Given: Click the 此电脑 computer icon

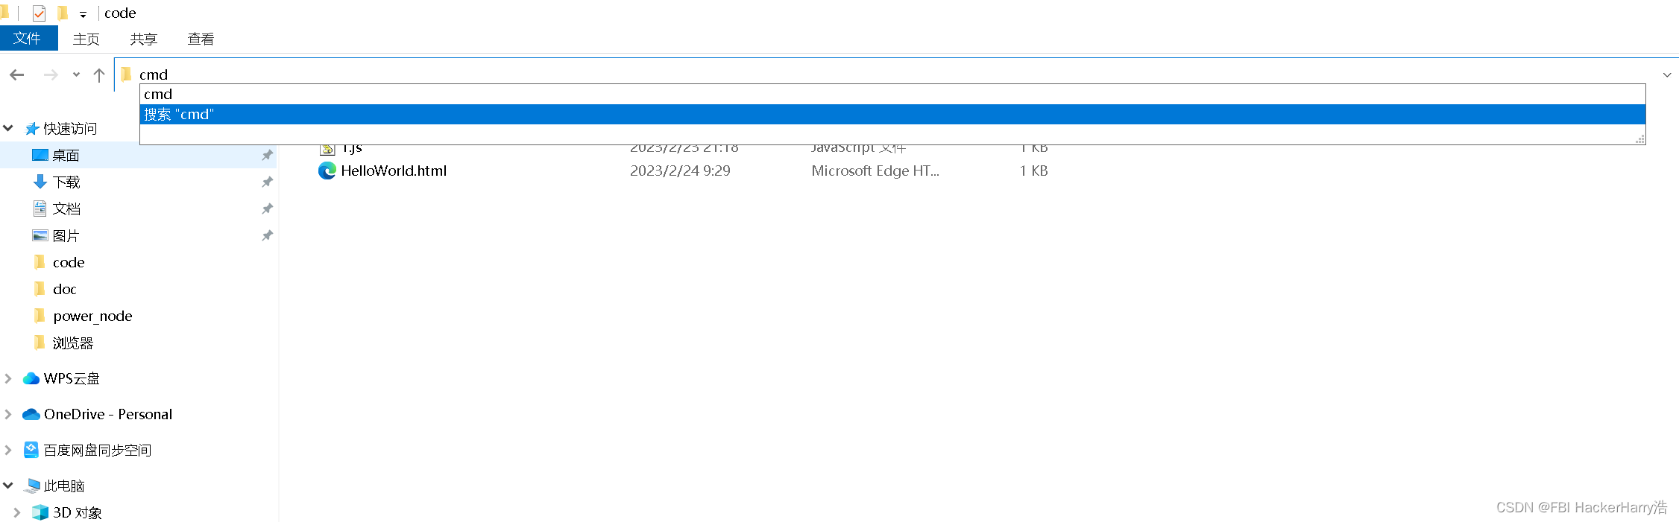Looking at the screenshot, I should tap(32, 486).
